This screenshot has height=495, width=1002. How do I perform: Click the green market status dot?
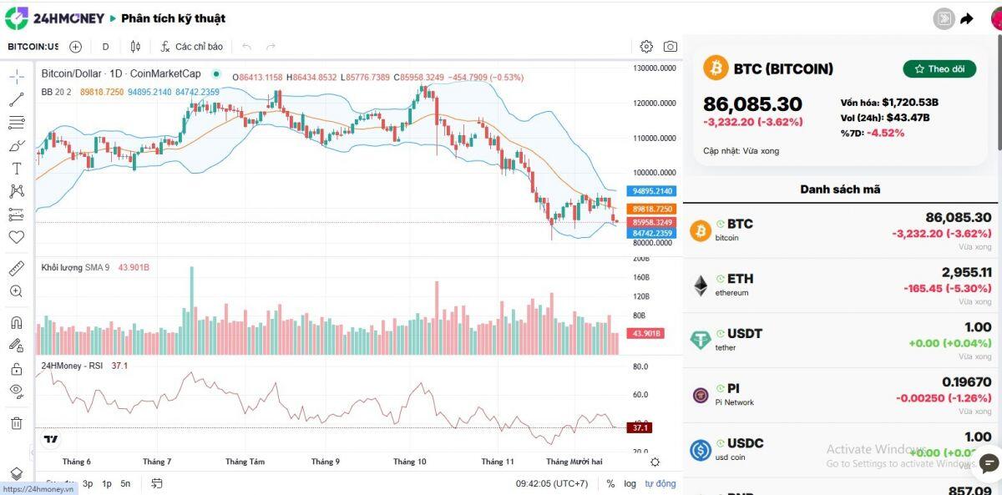217,73
